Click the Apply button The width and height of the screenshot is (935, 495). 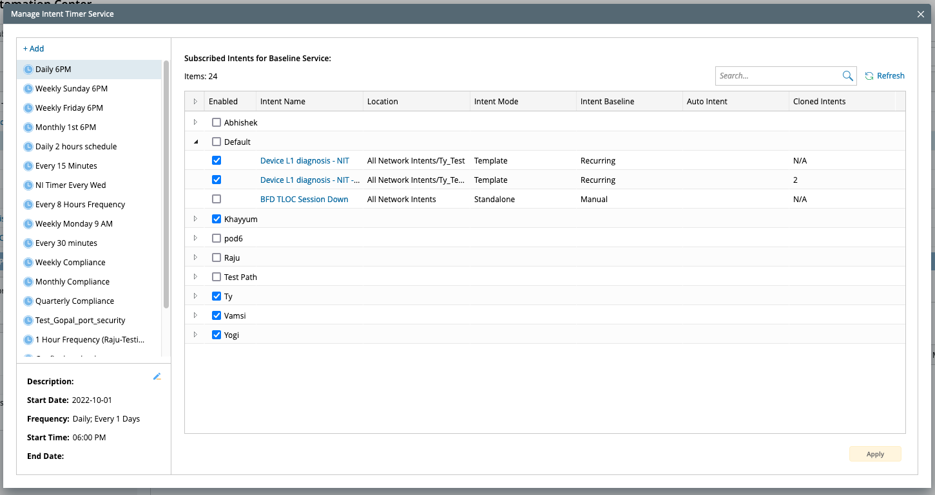click(874, 454)
